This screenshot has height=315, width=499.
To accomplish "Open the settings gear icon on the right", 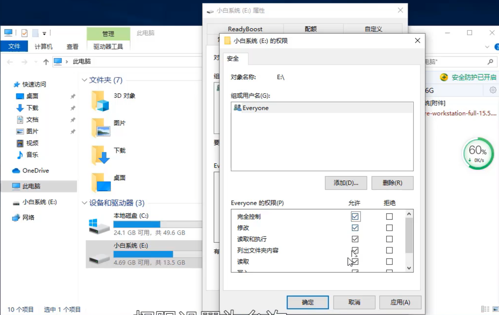I will click(492, 90).
